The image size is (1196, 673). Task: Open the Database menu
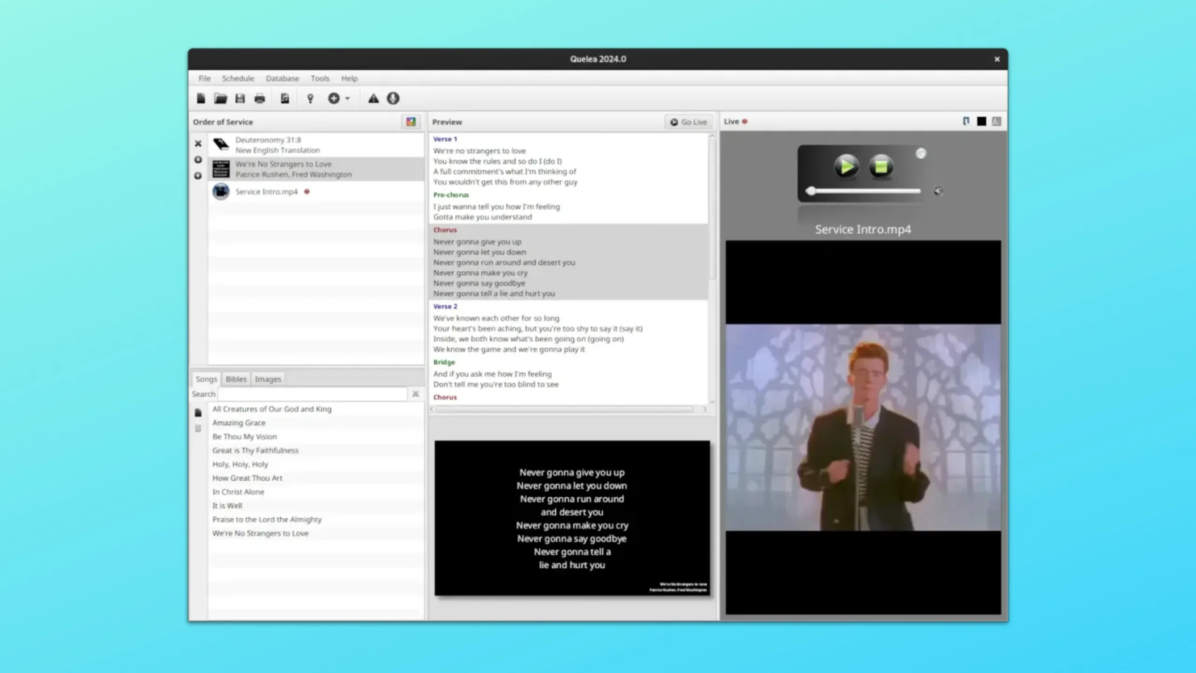[x=282, y=79]
